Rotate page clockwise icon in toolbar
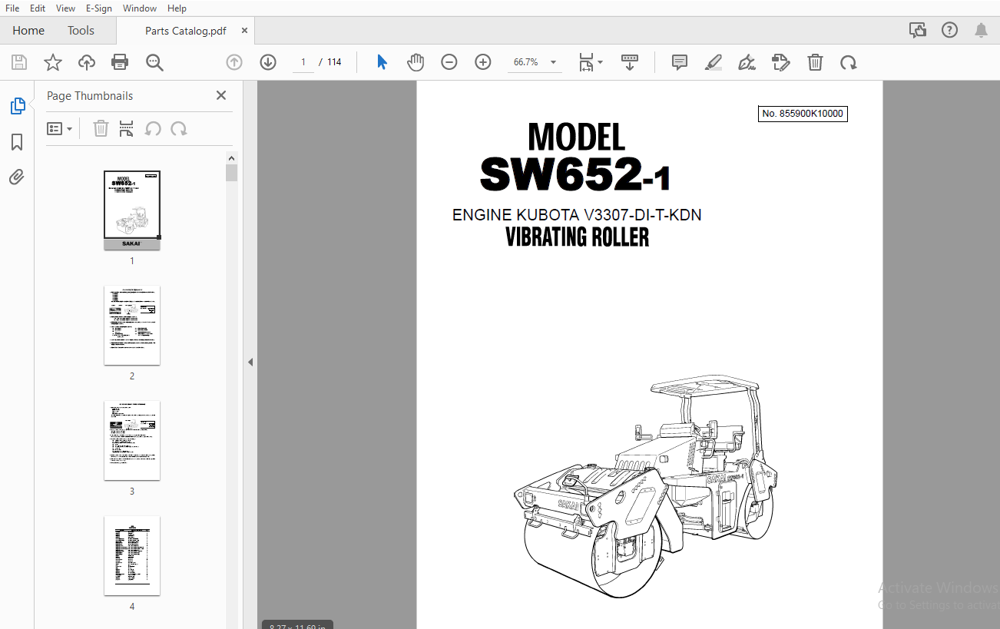The image size is (1000, 629). pyautogui.click(x=849, y=62)
